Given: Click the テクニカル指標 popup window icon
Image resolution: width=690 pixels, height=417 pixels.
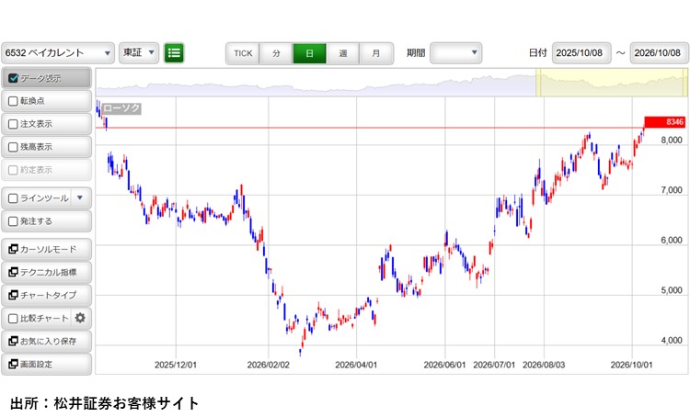Looking at the screenshot, I should click(13, 272).
